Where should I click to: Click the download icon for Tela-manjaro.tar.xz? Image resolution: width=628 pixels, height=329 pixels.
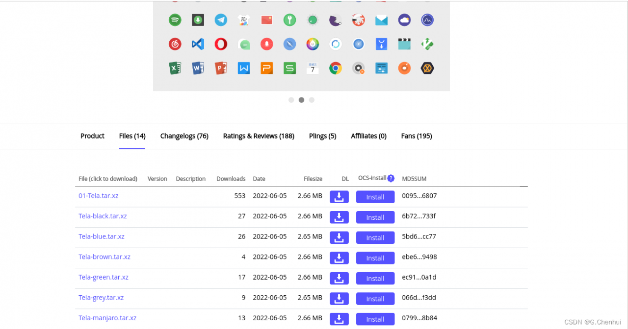click(x=339, y=319)
